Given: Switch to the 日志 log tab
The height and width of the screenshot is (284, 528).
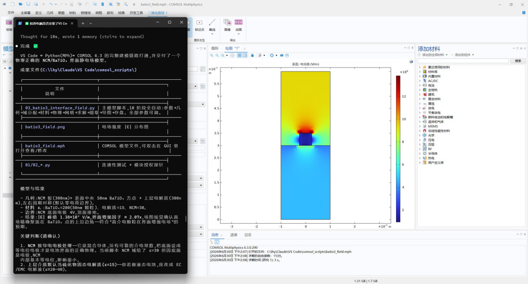Looking at the screenshot, I should point(248,235).
